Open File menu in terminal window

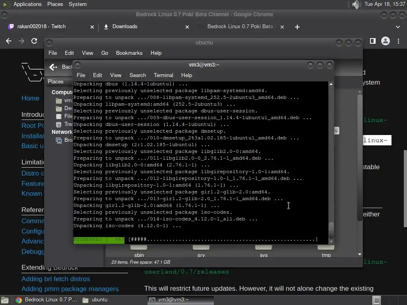click(81, 75)
